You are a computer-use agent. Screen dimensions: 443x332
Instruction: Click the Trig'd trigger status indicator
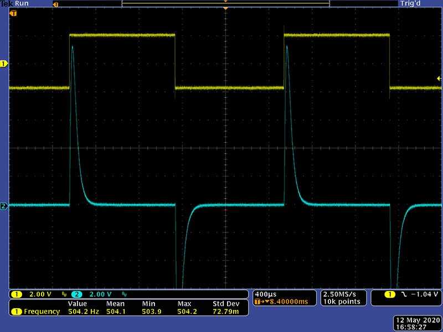414,3
